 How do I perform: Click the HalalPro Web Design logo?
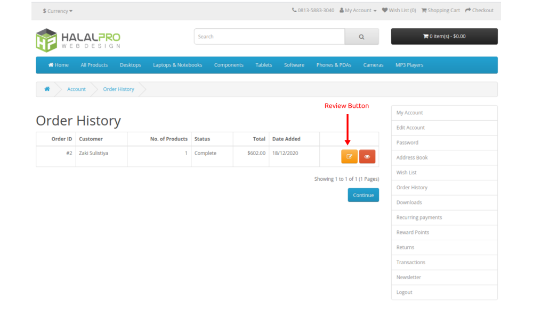(x=78, y=40)
